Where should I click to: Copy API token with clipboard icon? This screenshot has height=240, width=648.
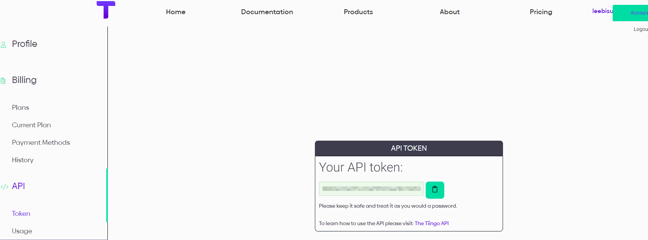435,190
